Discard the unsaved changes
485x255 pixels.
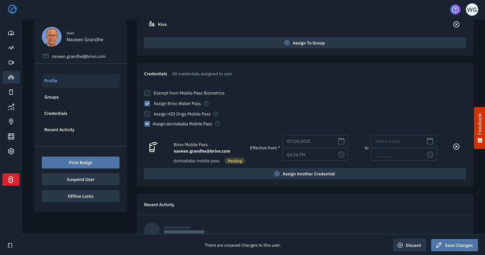pos(410,245)
